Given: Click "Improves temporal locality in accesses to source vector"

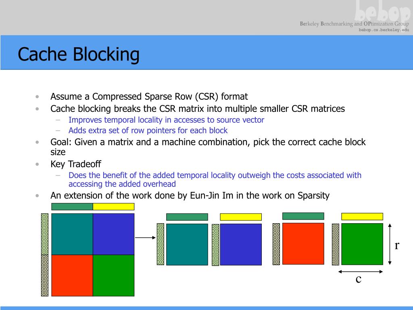Looking at the screenshot, I should tap(166, 120).
